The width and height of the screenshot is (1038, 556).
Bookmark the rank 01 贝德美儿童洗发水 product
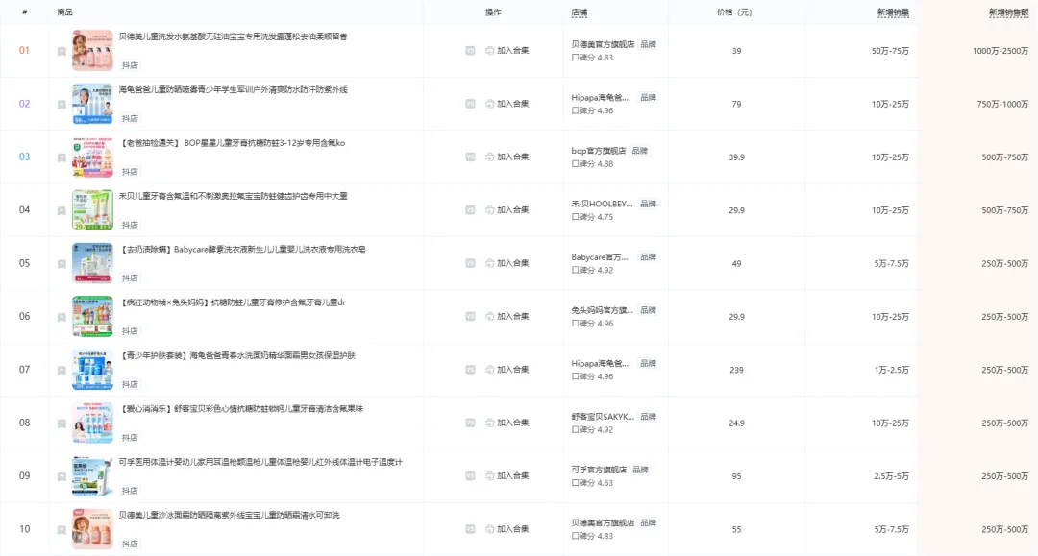point(62,51)
